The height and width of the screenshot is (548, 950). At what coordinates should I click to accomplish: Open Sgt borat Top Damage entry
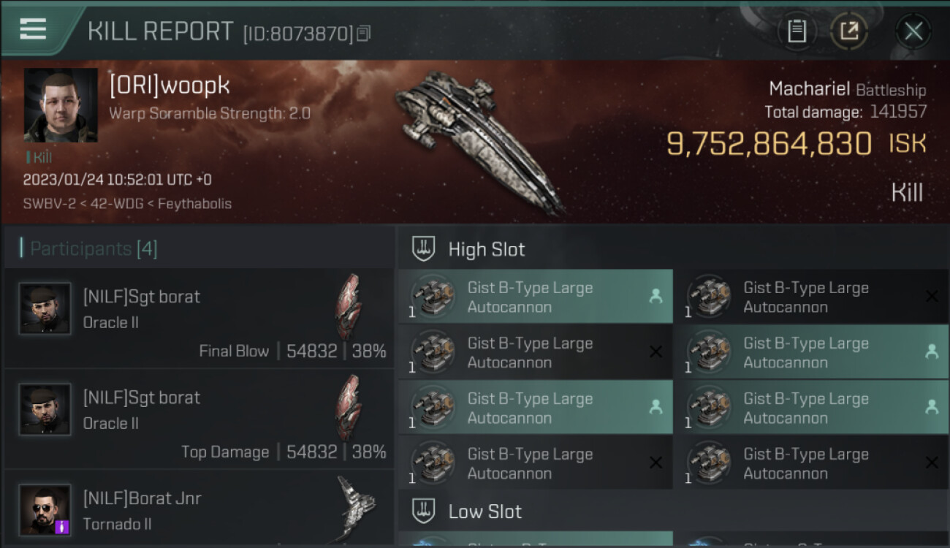[199, 419]
